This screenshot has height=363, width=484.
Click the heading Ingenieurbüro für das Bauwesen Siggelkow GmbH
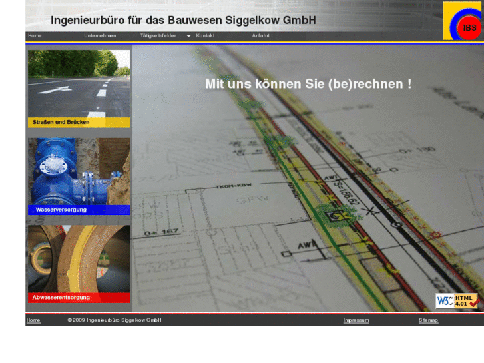[183, 21]
